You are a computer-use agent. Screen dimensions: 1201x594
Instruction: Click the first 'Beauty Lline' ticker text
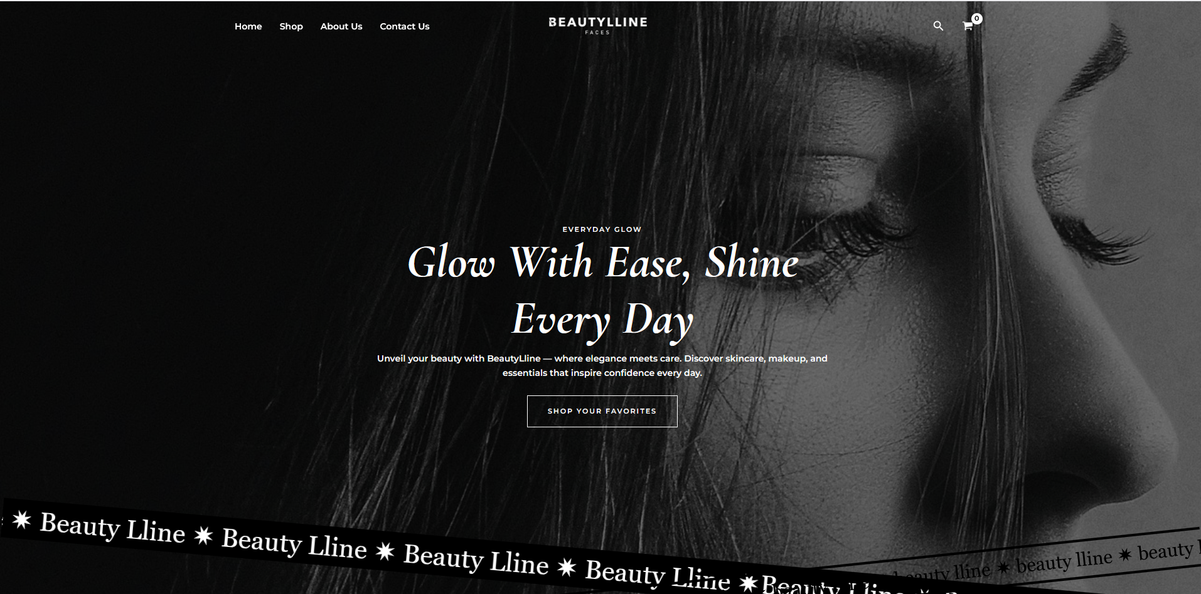tap(112, 528)
